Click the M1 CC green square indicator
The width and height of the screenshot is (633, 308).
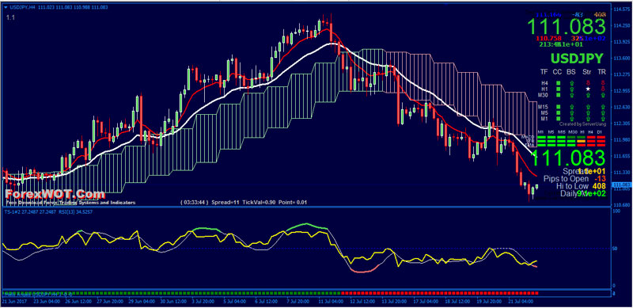(559, 119)
